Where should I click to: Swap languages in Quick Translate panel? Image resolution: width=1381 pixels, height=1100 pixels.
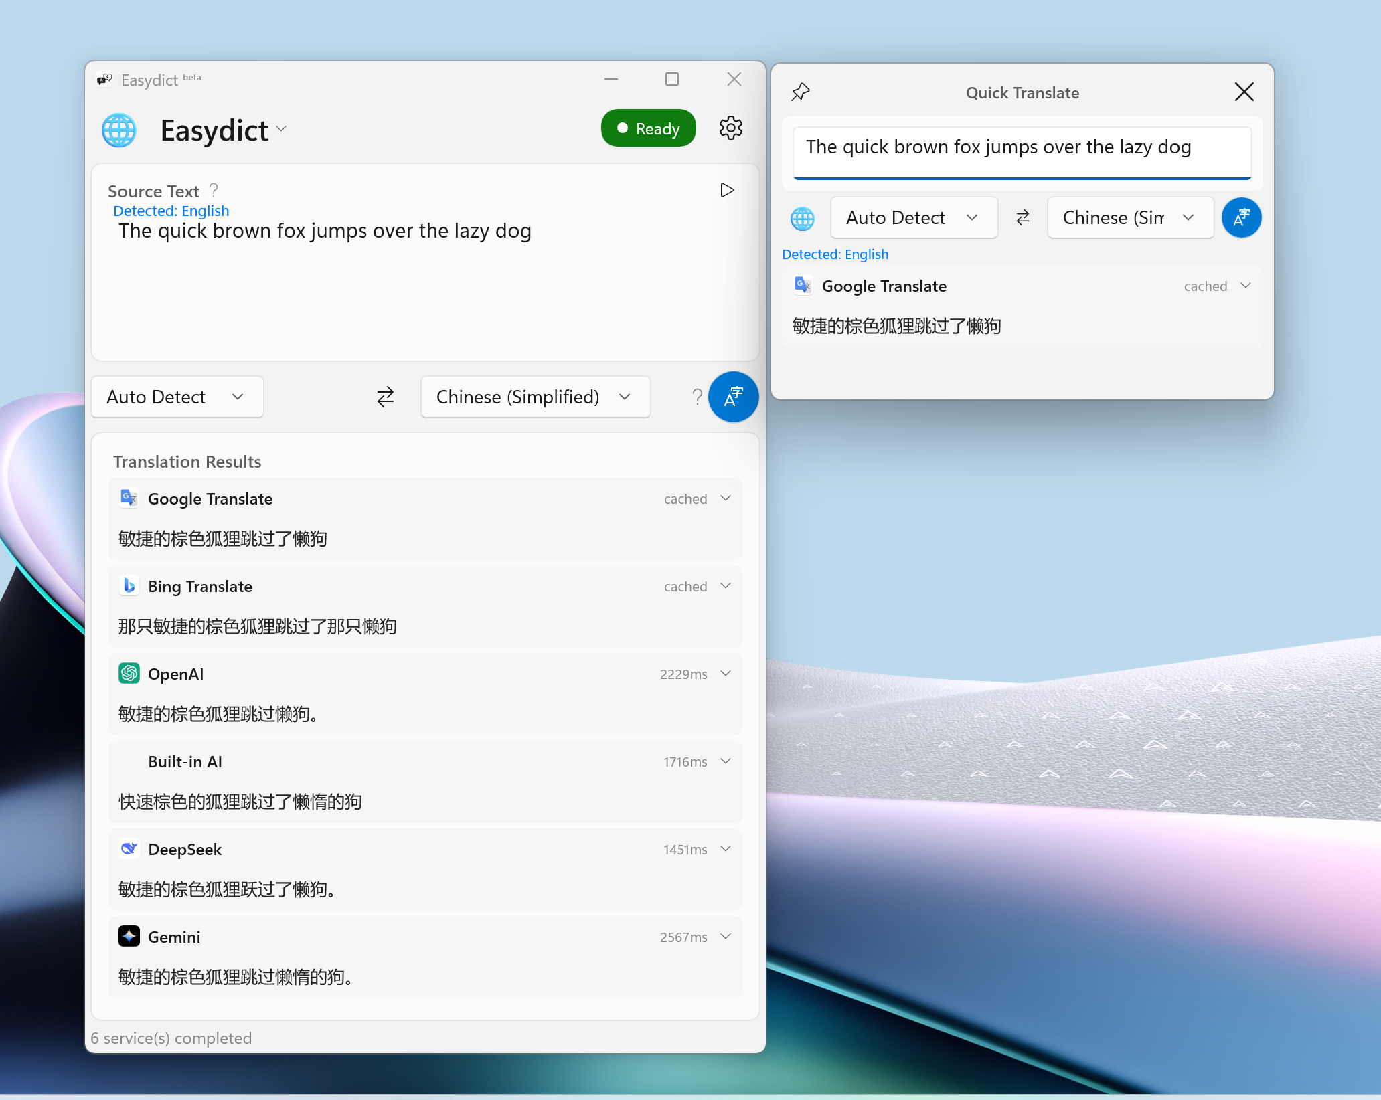point(1022,217)
